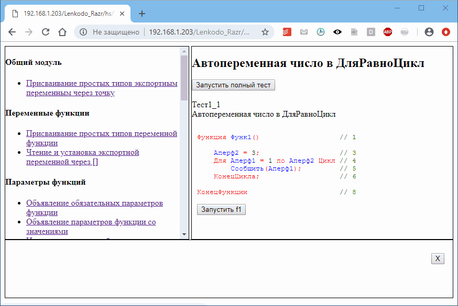Click the left panel scrollbar up arrow
458x306 pixels.
pyautogui.click(x=184, y=51)
